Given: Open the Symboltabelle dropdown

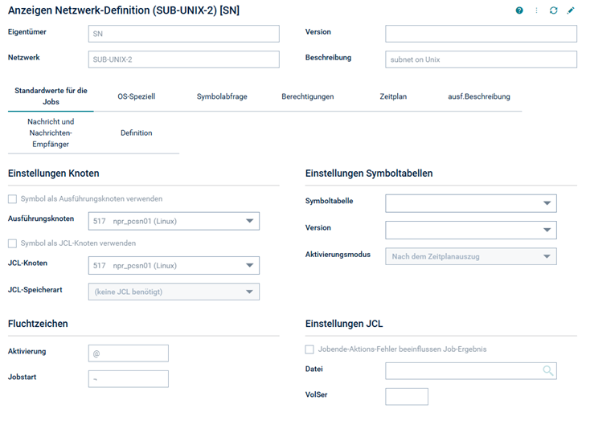Looking at the screenshot, I should pos(471,203).
